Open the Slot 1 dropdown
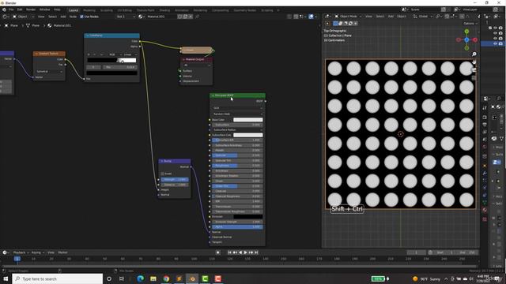This screenshot has height=284, width=506. [x=126, y=17]
